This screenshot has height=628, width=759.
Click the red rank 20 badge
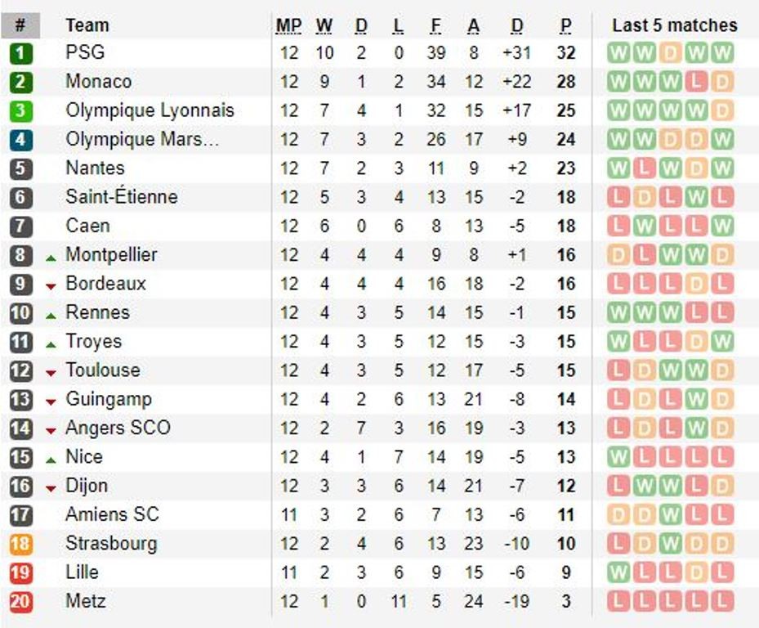tap(21, 603)
